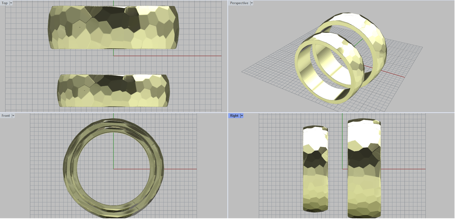Open the Top viewport dropdown arrow
Screen dimensions: 456x220
(x=11, y=3)
